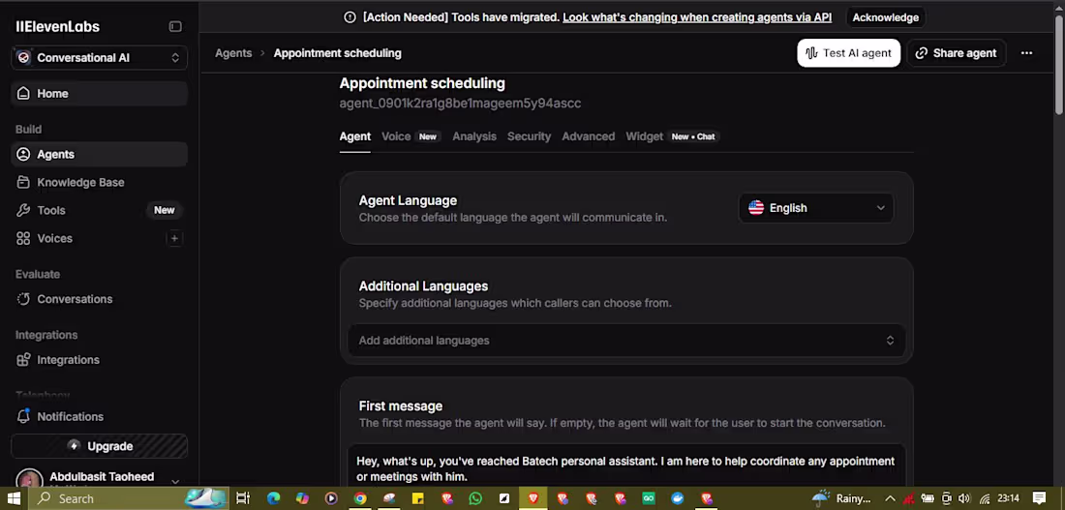Click the agent ID text

pyautogui.click(x=460, y=104)
